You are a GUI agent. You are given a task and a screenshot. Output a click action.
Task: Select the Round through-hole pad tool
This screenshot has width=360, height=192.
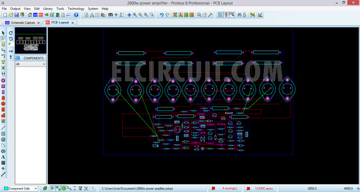pyautogui.click(x=3, y=80)
